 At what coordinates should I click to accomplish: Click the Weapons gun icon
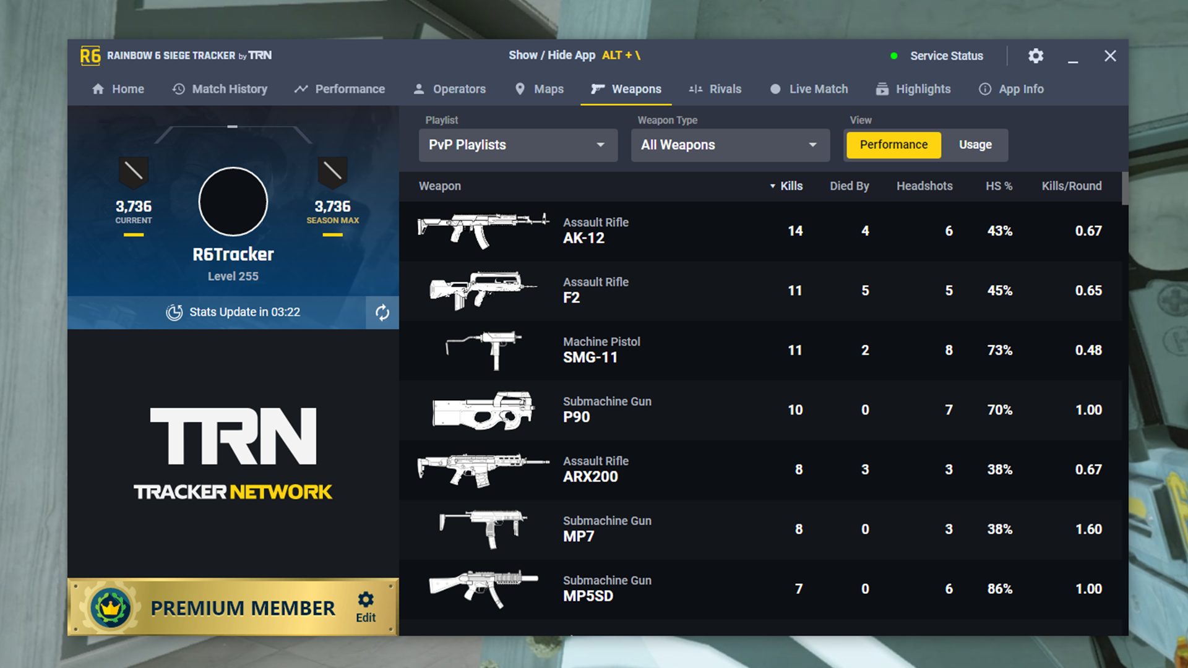(597, 89)
